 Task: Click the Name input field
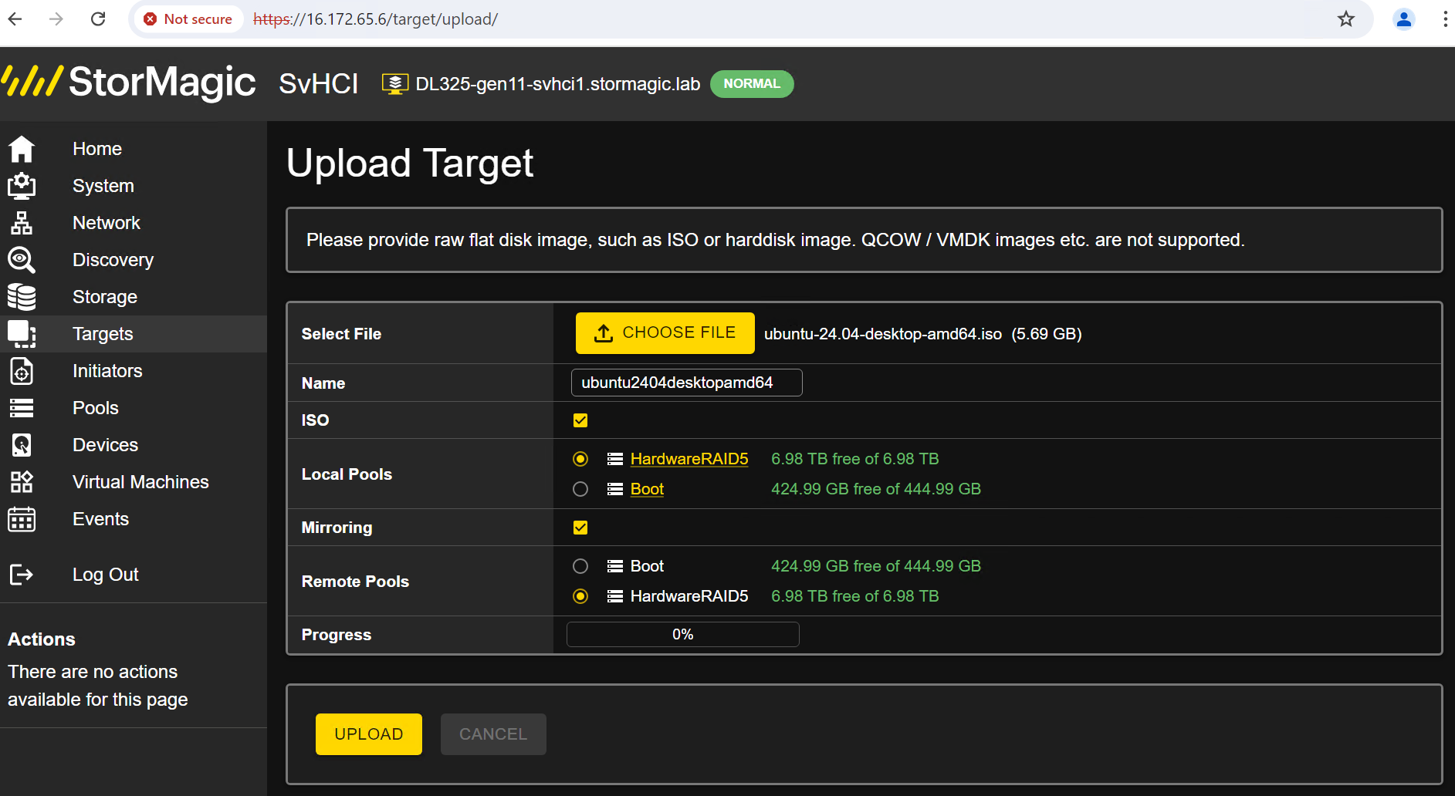point(687,383)
